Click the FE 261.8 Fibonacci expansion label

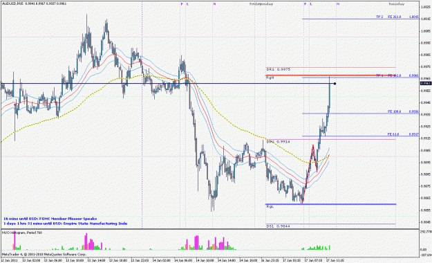tap(394, 17)
